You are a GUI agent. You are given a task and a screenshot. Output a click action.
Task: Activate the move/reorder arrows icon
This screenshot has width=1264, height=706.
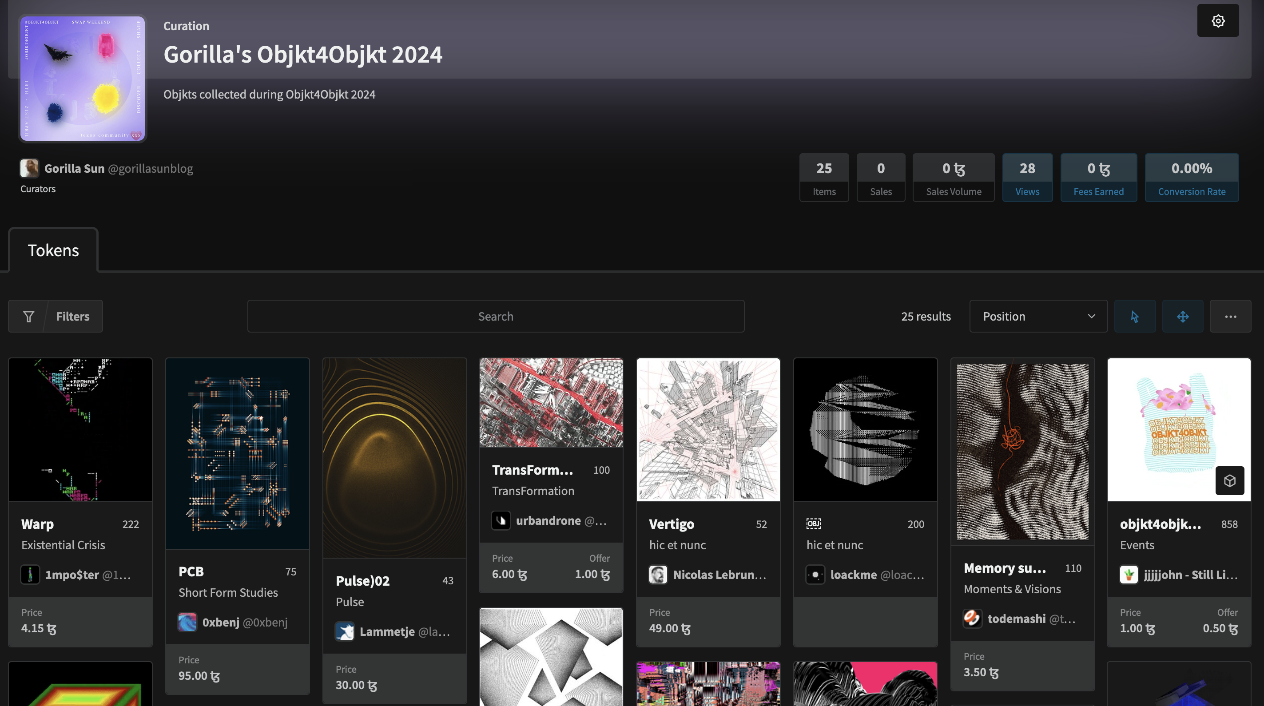click(x=1183, y=317)
